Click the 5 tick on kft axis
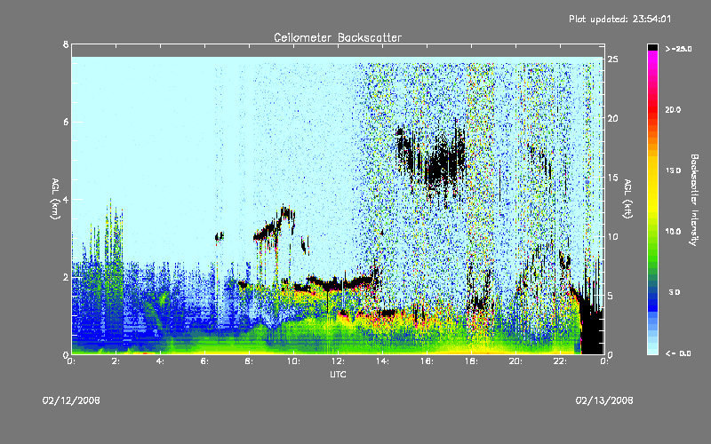The image size is (711, 444). [x=611, y=296]
